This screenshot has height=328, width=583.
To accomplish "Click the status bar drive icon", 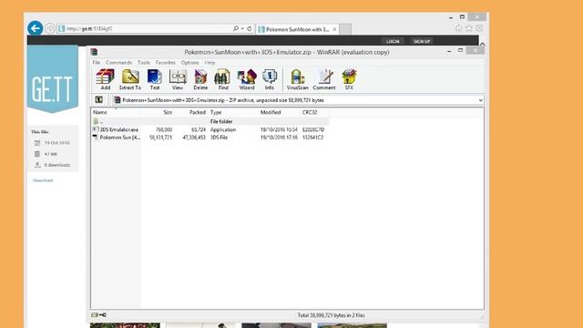I will coord(95,315).
